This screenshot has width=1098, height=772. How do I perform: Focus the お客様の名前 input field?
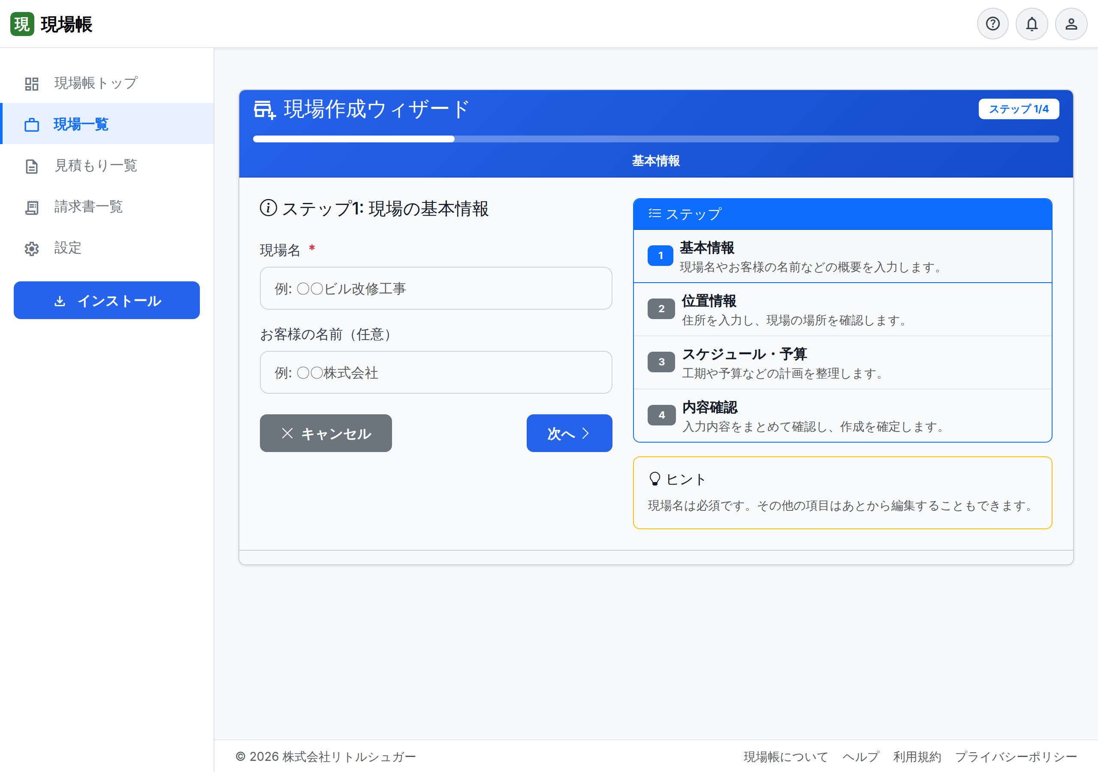pos(436,373)
